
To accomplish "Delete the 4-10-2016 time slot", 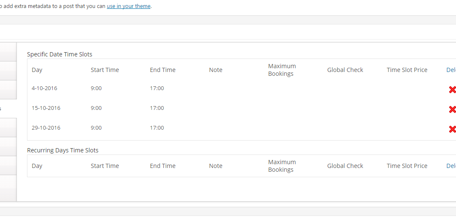I will (452, 90).
